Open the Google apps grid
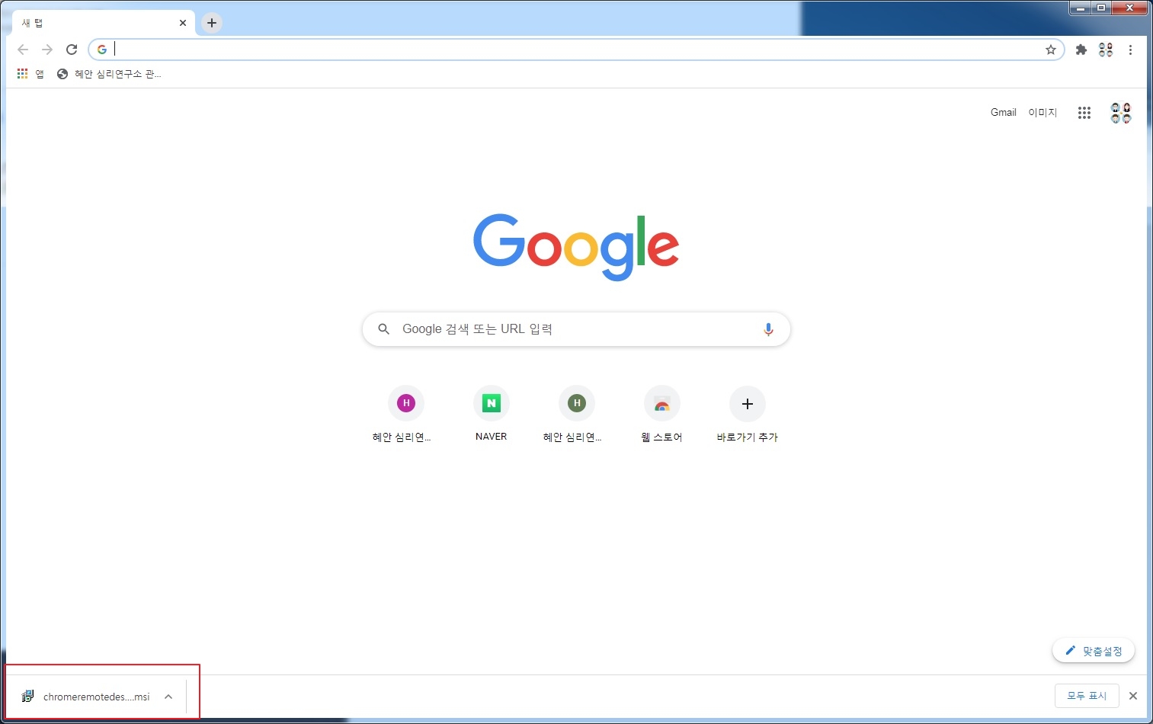 pos(1084,113)
